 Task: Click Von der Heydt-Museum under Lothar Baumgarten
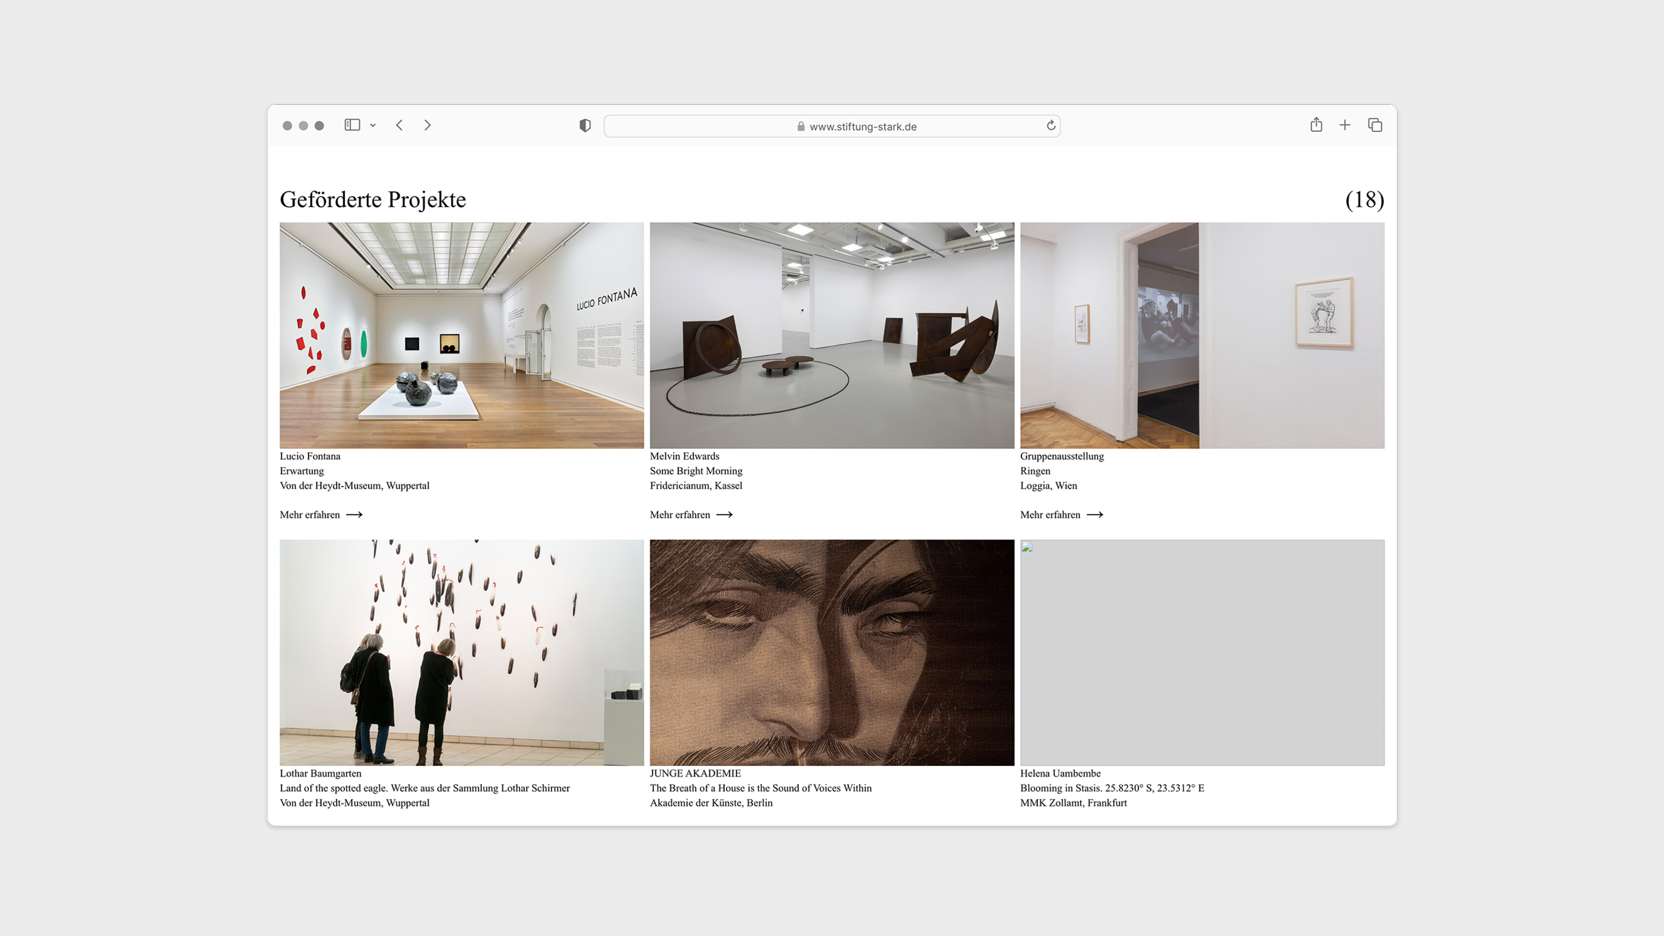354,803
